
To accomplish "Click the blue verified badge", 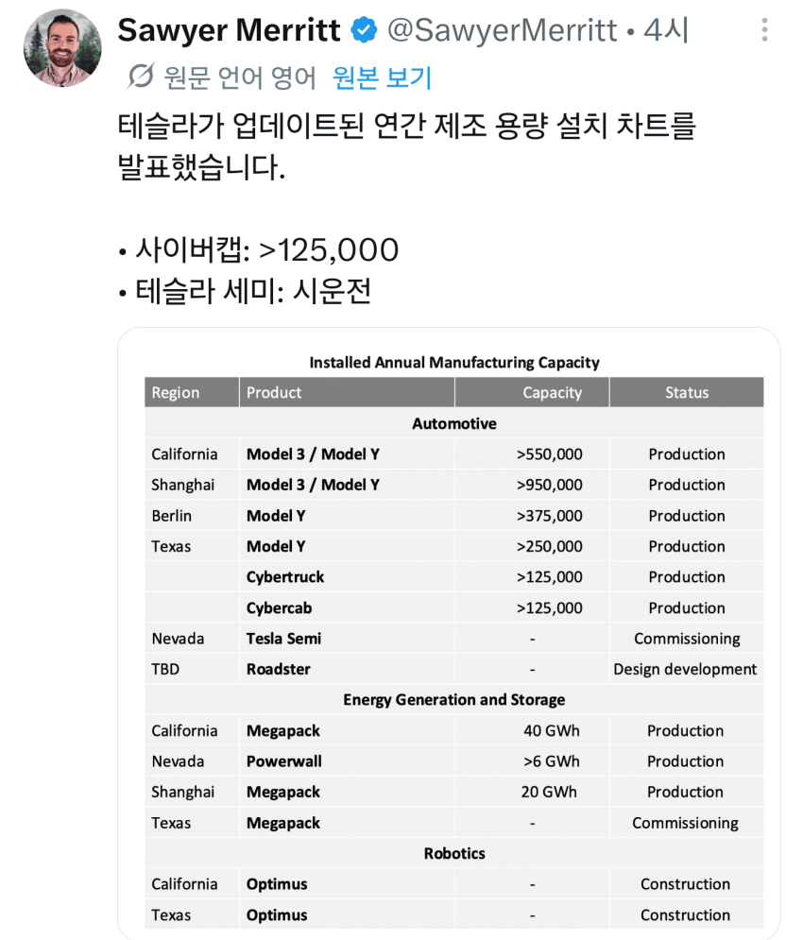I will 364,30.
